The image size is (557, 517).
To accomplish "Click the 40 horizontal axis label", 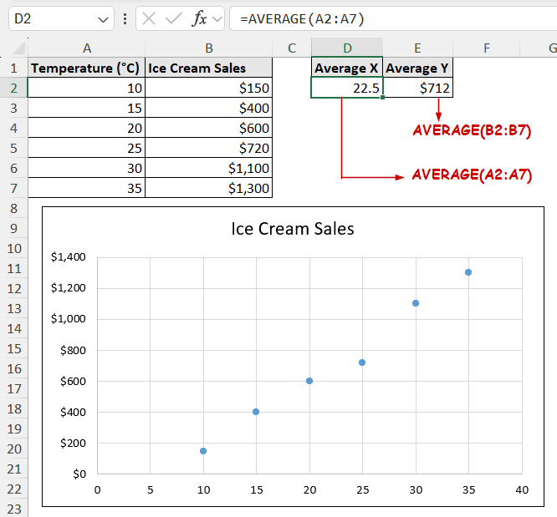I will (x=522, y=489).
